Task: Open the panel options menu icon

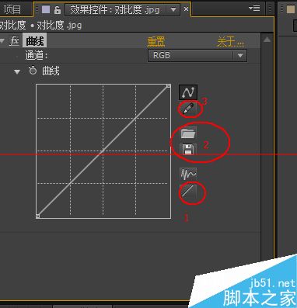Action: 254,9
